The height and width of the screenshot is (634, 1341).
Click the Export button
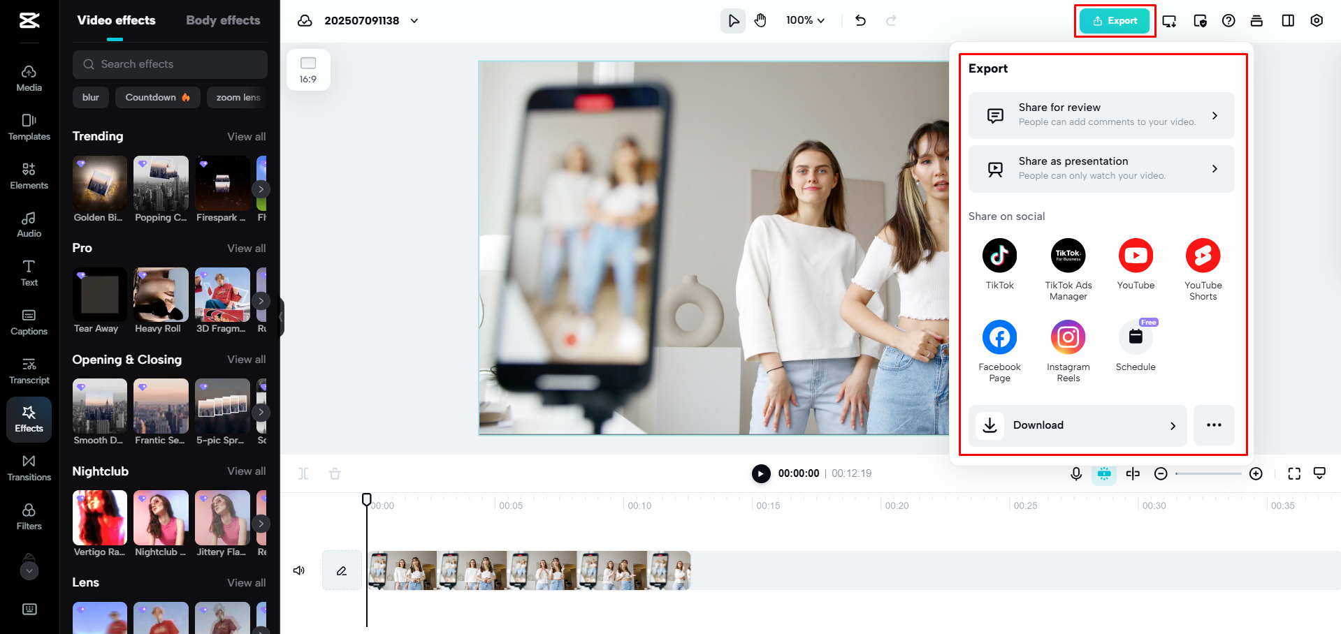coord(1114,20)
